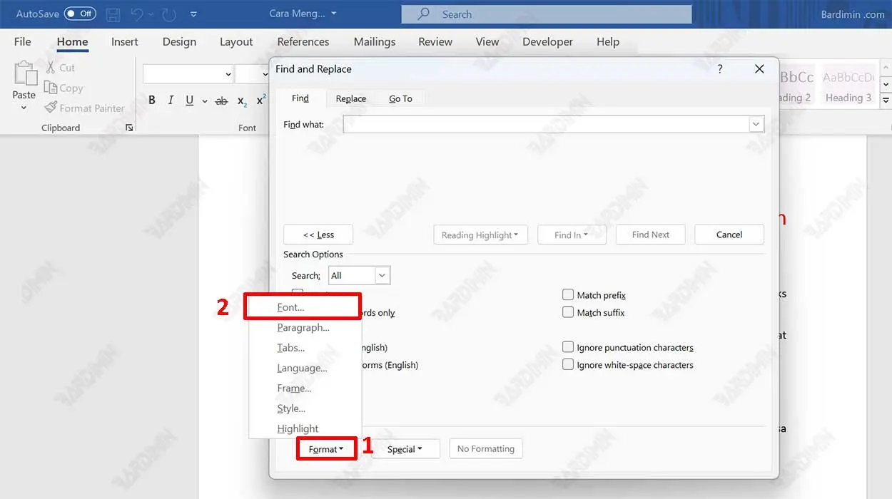Viewport: 892px width, 499px height.
Task: Click the Underline icon
Action: (x=189, y=101)
